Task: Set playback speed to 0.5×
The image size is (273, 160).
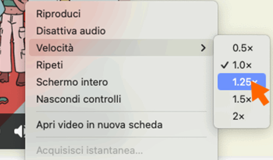Action: 242,48
